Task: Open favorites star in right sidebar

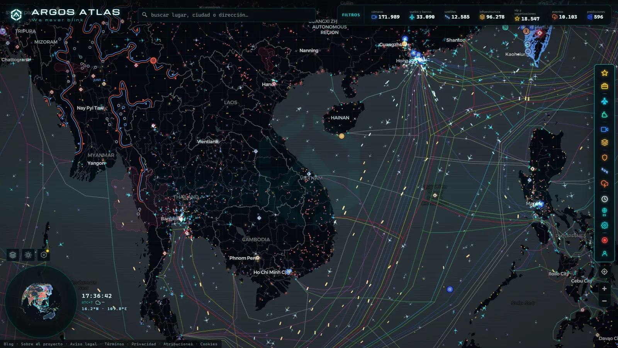Action: click(604, 73)
